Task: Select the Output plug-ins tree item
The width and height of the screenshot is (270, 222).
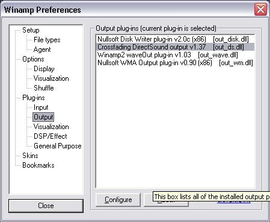Action: [x=43, y=117]
